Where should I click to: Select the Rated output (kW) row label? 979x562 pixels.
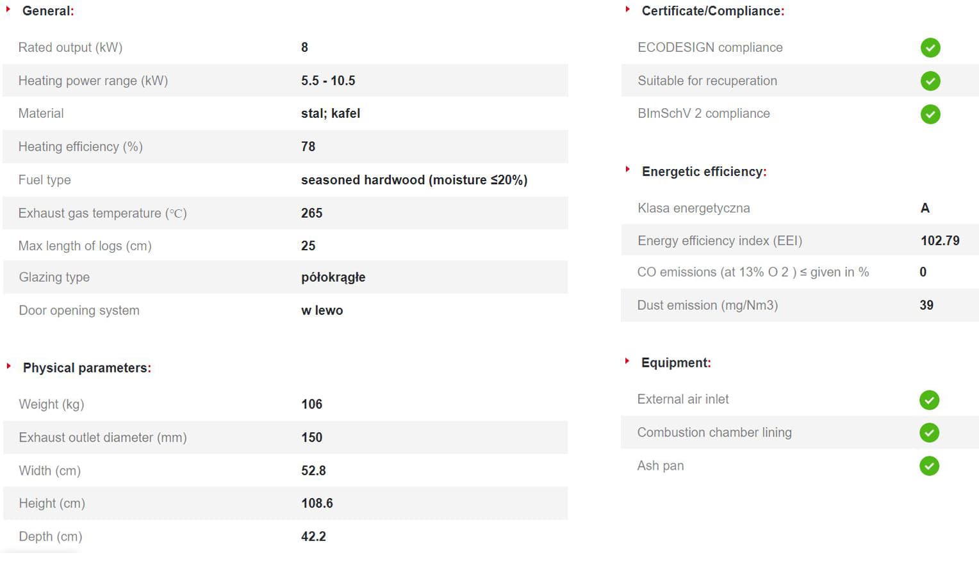click(x=70, y=47)
